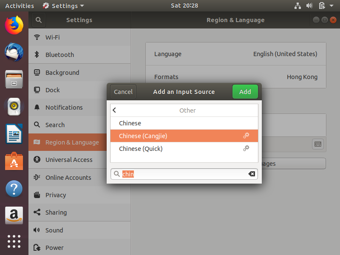Open preview gear for Chinese (Cangjie)

[246, 136]
